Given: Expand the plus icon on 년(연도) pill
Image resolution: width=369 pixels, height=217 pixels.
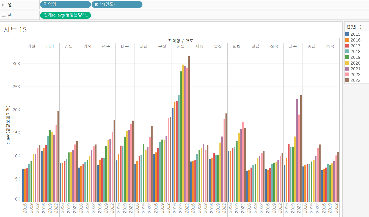Looking at the screenshot, I should click(x=97, y=4).
